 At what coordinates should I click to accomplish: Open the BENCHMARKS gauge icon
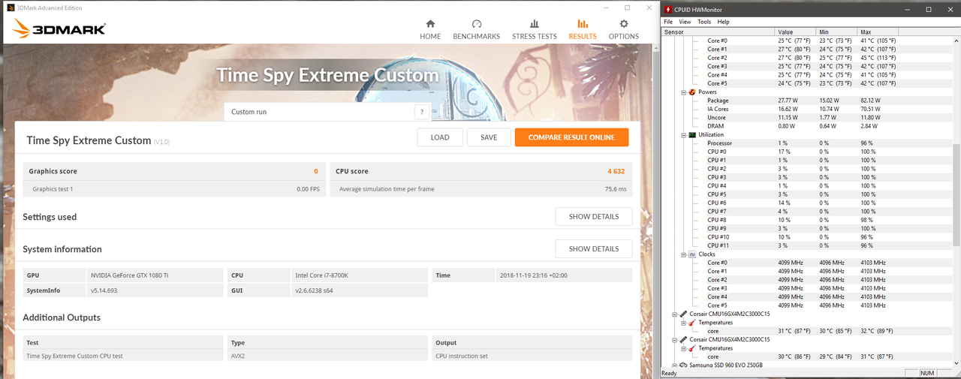click(x=476, y=23)
